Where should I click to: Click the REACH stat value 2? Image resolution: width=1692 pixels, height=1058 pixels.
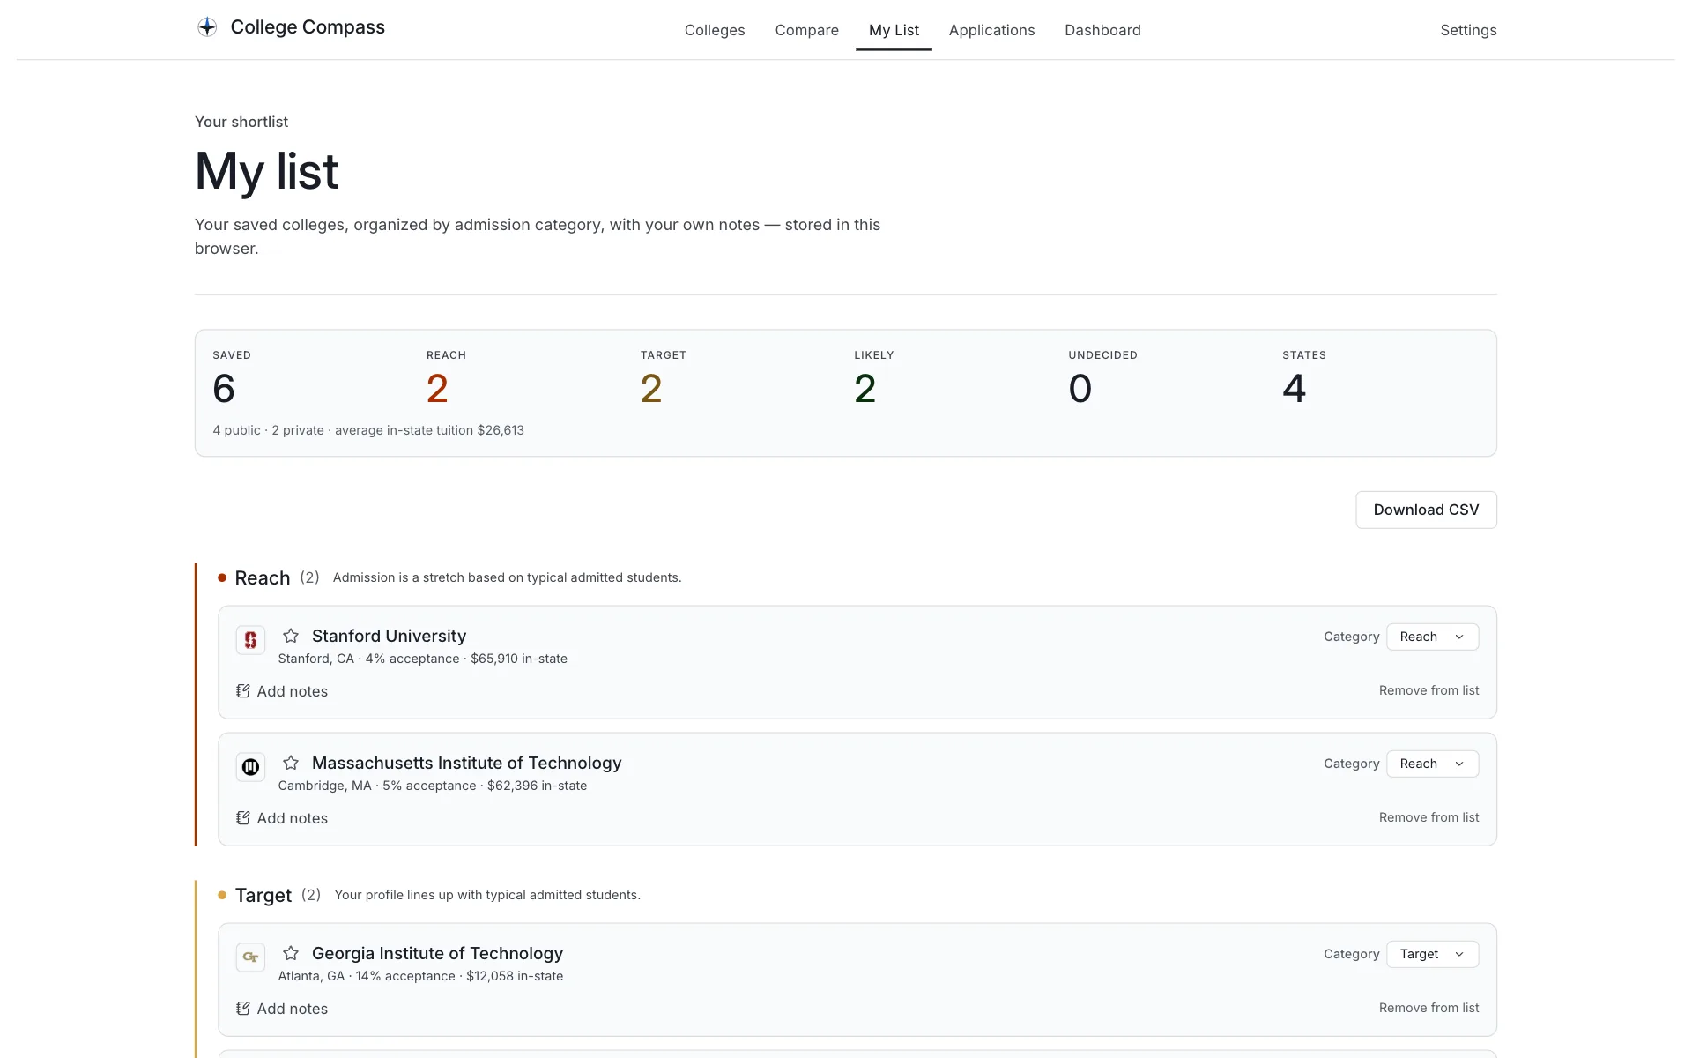coord(437,389)
